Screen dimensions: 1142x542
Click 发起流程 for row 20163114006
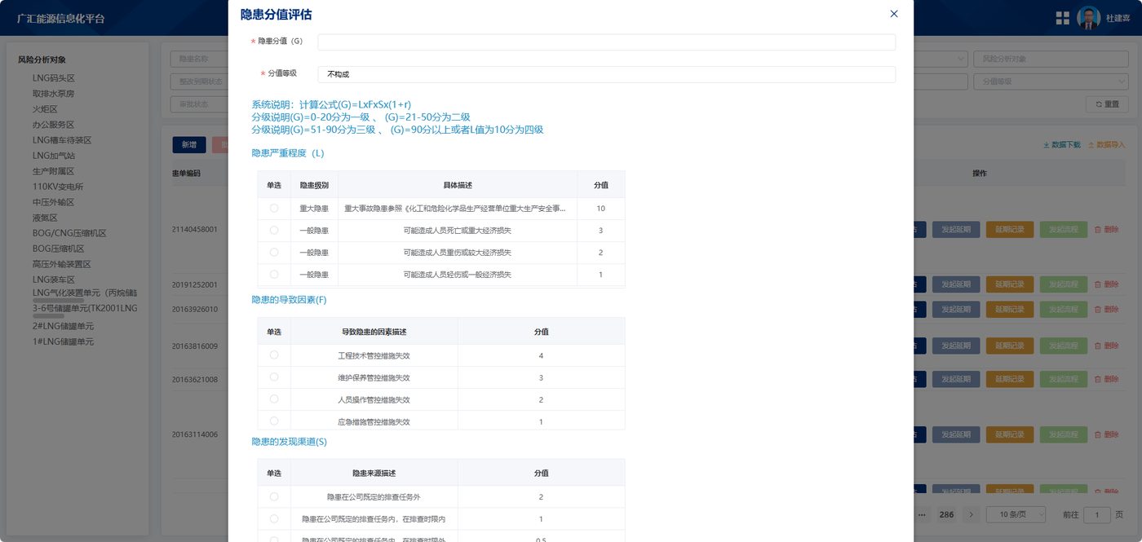tap(1064, 434)
